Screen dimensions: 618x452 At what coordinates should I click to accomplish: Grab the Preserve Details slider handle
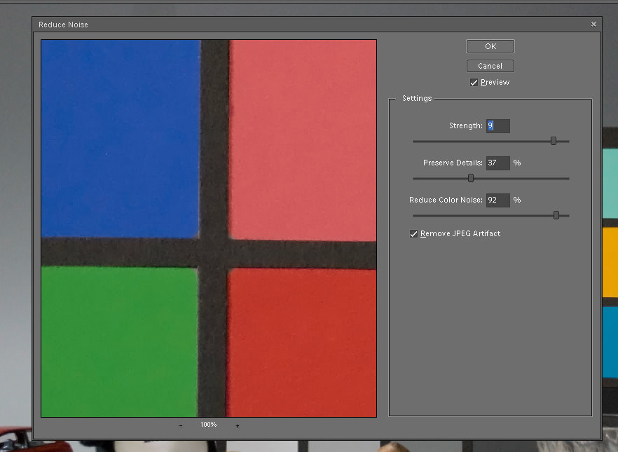471,178
